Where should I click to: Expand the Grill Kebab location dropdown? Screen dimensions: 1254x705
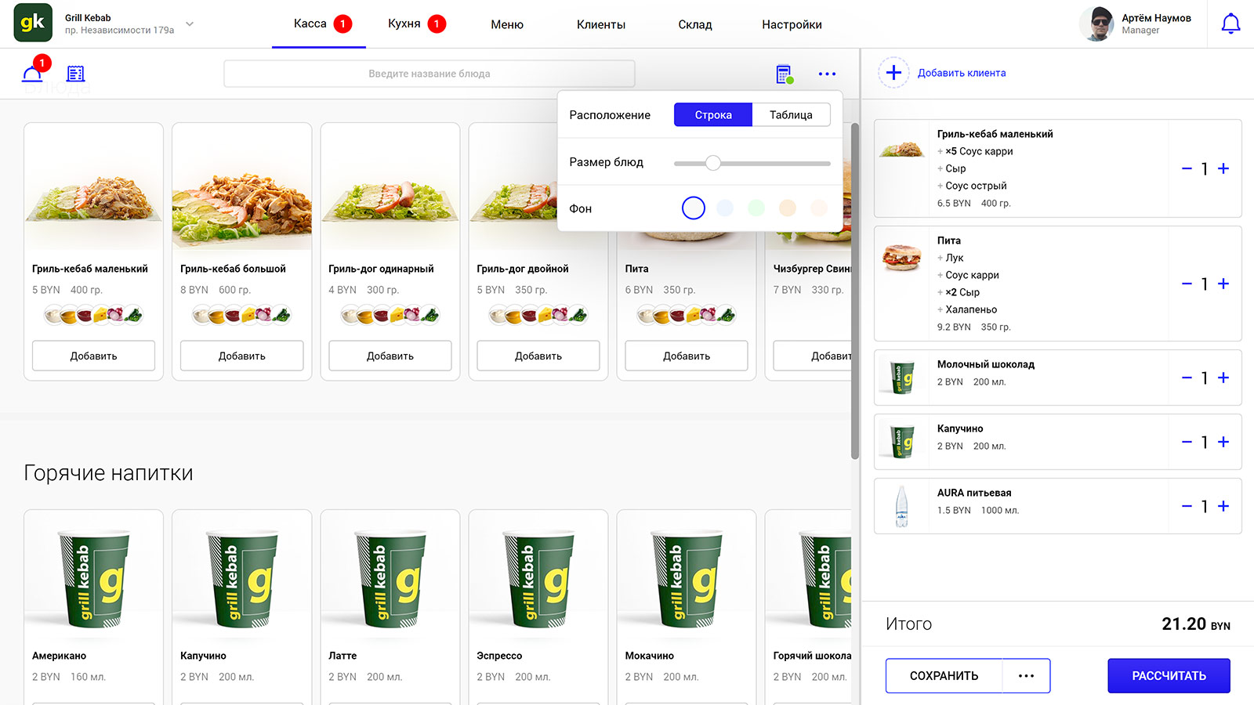(189, 24)
